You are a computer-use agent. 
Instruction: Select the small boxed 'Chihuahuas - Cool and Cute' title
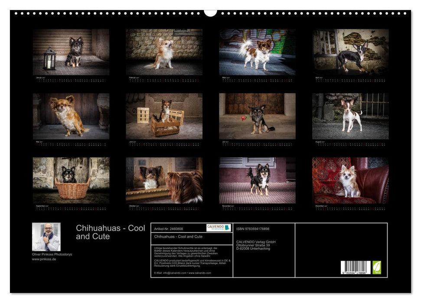point(178,237)
